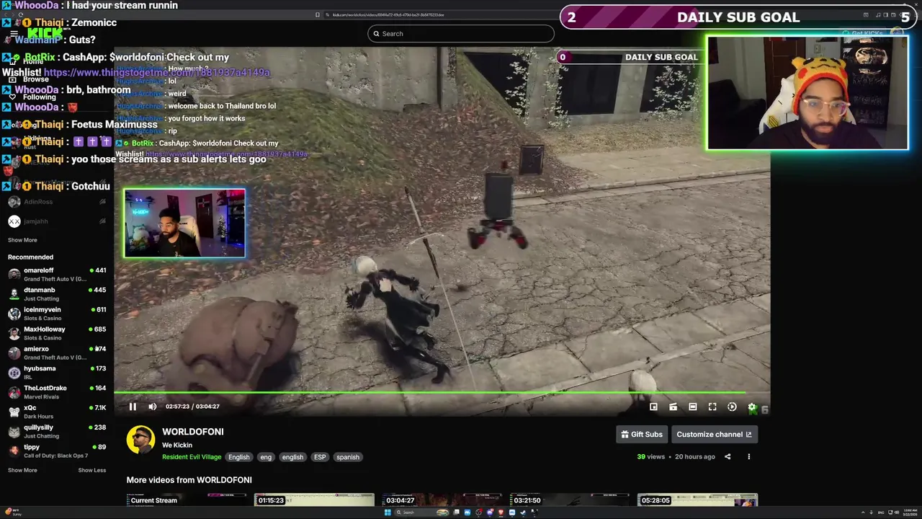Open the Resident Evil Village category

point(191,457)
